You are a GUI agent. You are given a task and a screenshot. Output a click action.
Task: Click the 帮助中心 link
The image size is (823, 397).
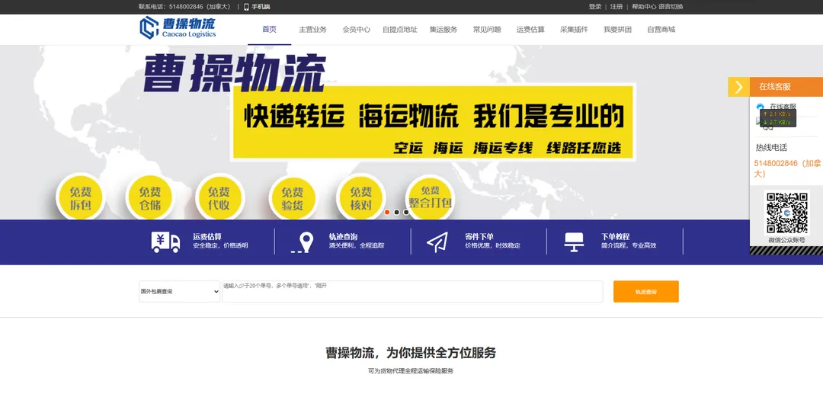[x=644, y=7]
